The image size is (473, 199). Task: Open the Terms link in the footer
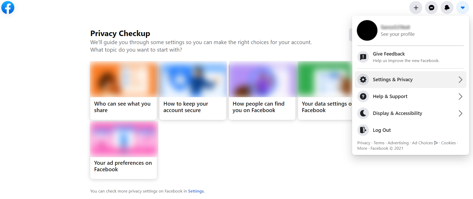379,143
